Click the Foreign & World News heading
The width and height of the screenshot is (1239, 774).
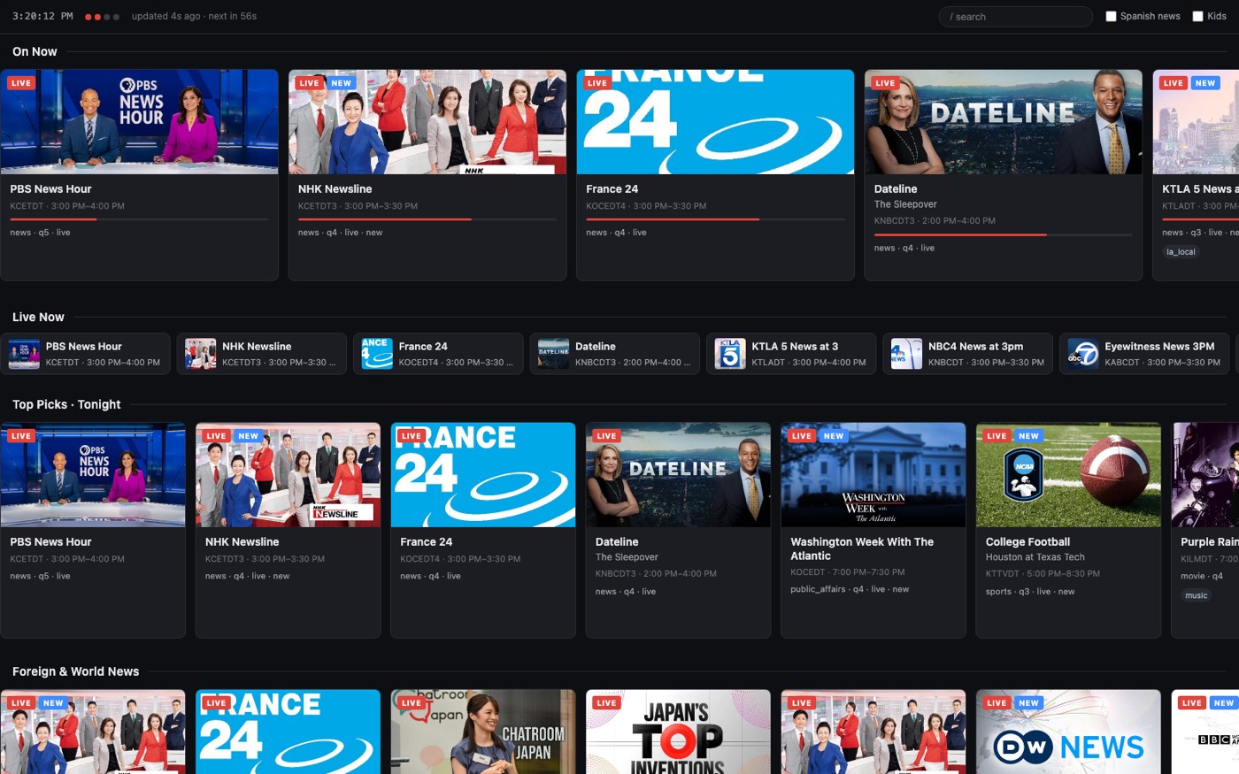[x=75, y=671]
